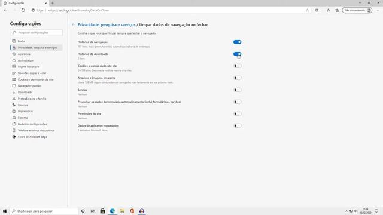Click the Não sincronizando profile button

coord(357,10)
